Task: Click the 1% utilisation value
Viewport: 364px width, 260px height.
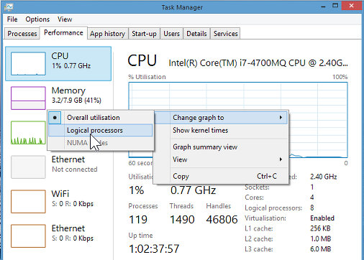Action: click(137, 190)
